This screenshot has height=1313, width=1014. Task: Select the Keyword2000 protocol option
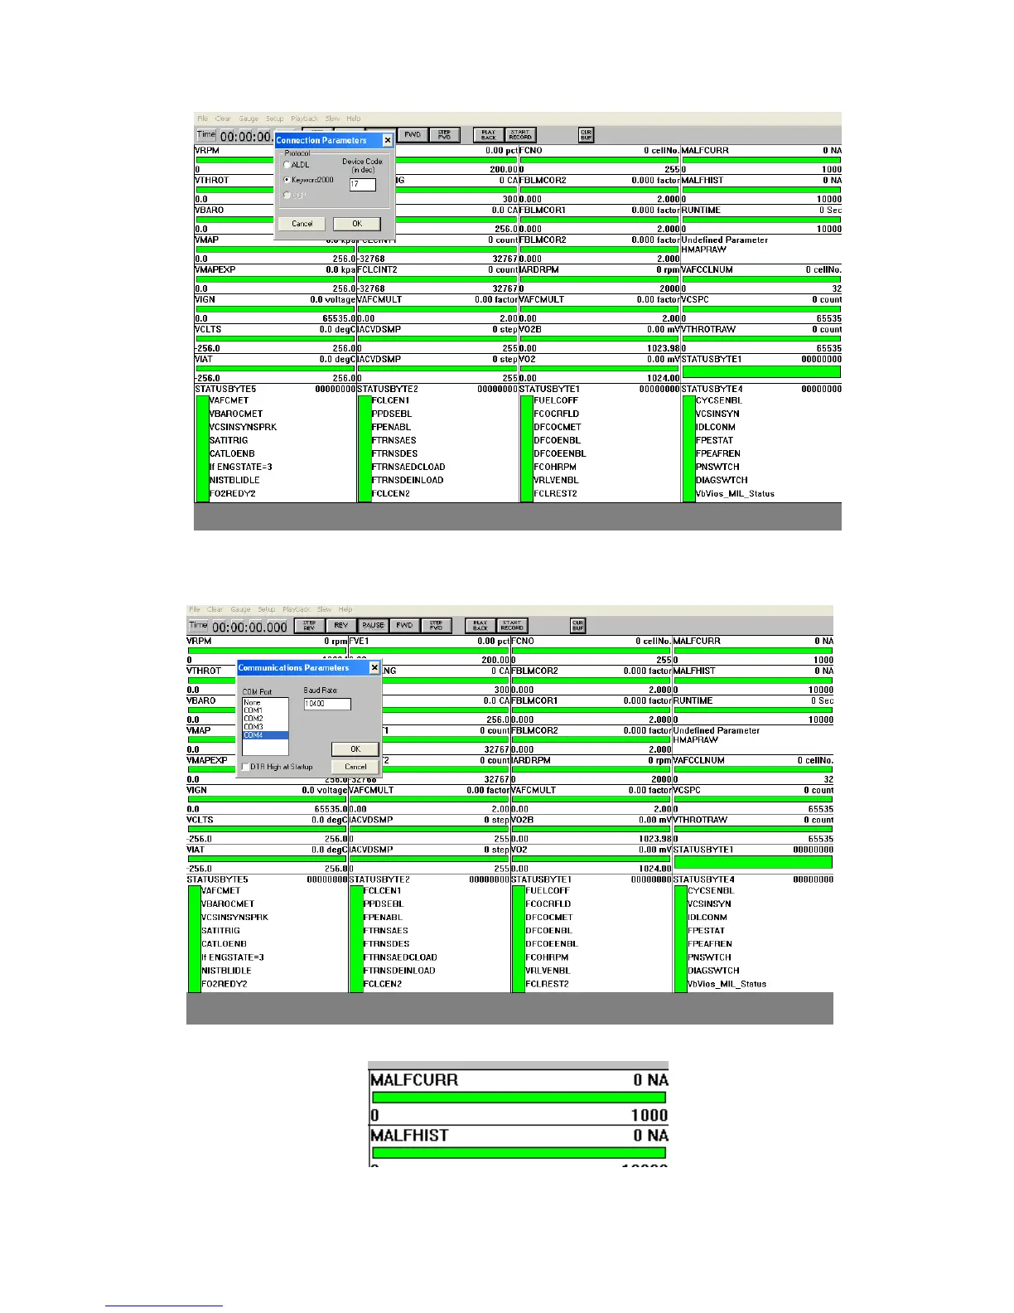coord(287,180)
